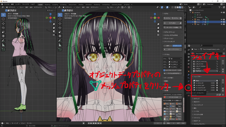Select the Cursor tool in front viewport
This screenshot has height=127, width=226.
pos(60,19)
